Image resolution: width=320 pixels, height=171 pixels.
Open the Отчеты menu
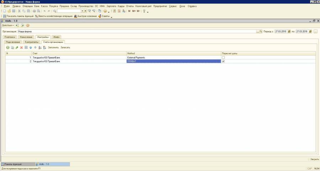point(130,6)
